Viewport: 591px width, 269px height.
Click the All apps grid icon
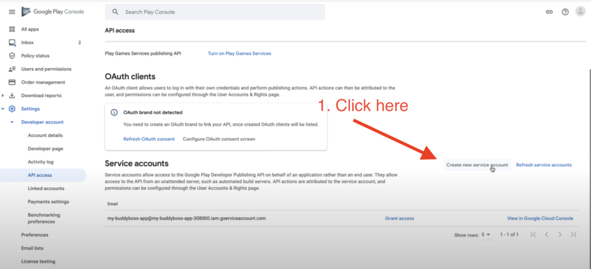click(12, 29)
